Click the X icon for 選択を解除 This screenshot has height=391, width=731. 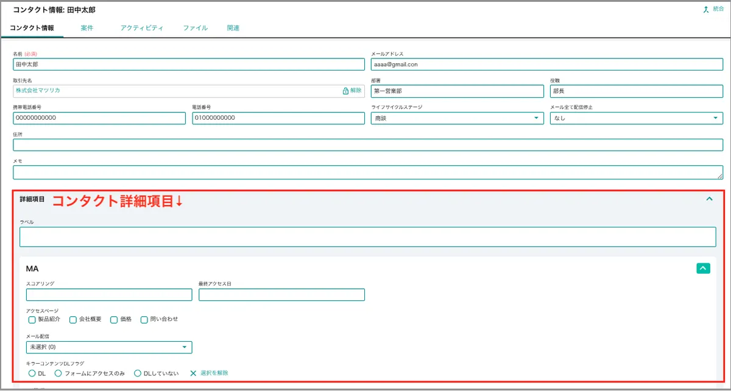(x=193, y=373)
